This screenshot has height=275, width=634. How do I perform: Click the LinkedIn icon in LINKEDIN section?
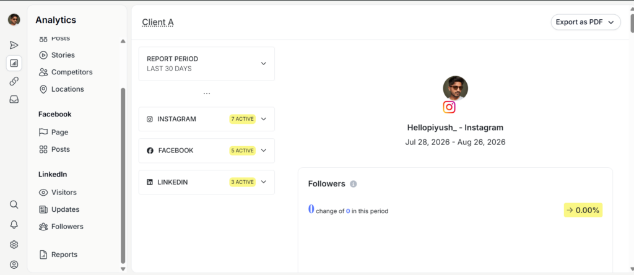[x=150, y=182]
